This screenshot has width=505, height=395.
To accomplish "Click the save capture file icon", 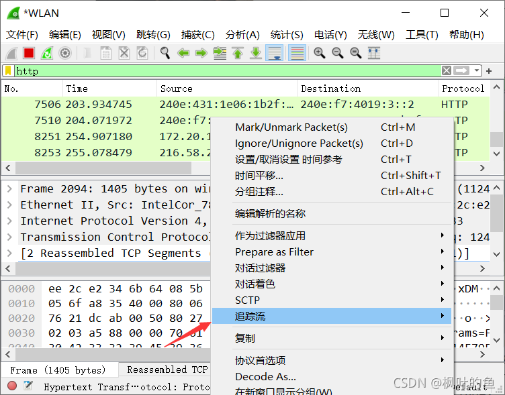I will [x=105, y=53].
